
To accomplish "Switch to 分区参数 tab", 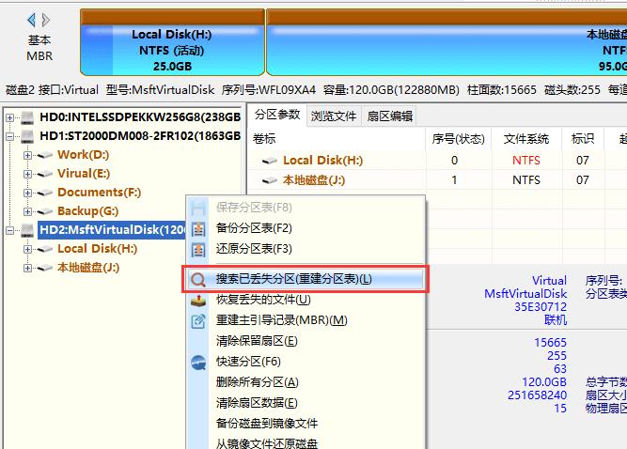I will (277, 115).
